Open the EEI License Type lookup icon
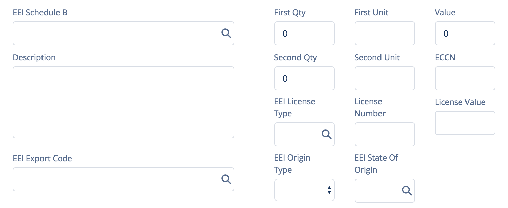This screenshot has height=208, width=508. point(327,134)
